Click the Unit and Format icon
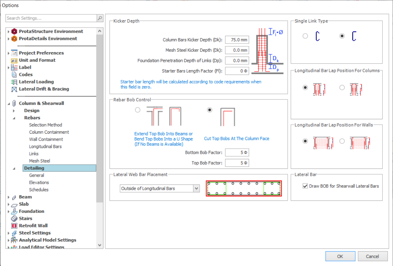The width and height of the screenshot is (393, 266). (x=14, y=60)
